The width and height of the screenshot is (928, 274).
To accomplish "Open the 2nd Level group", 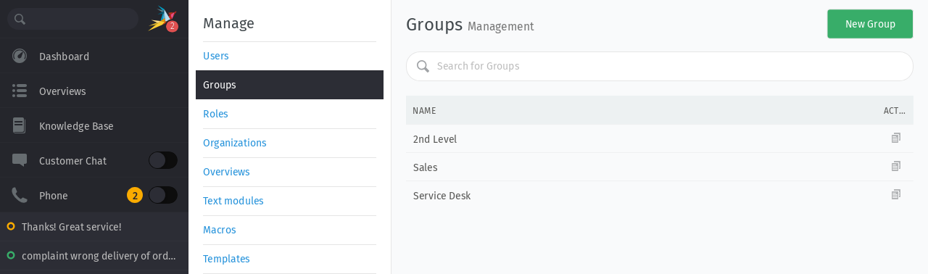I will (435, 138).
